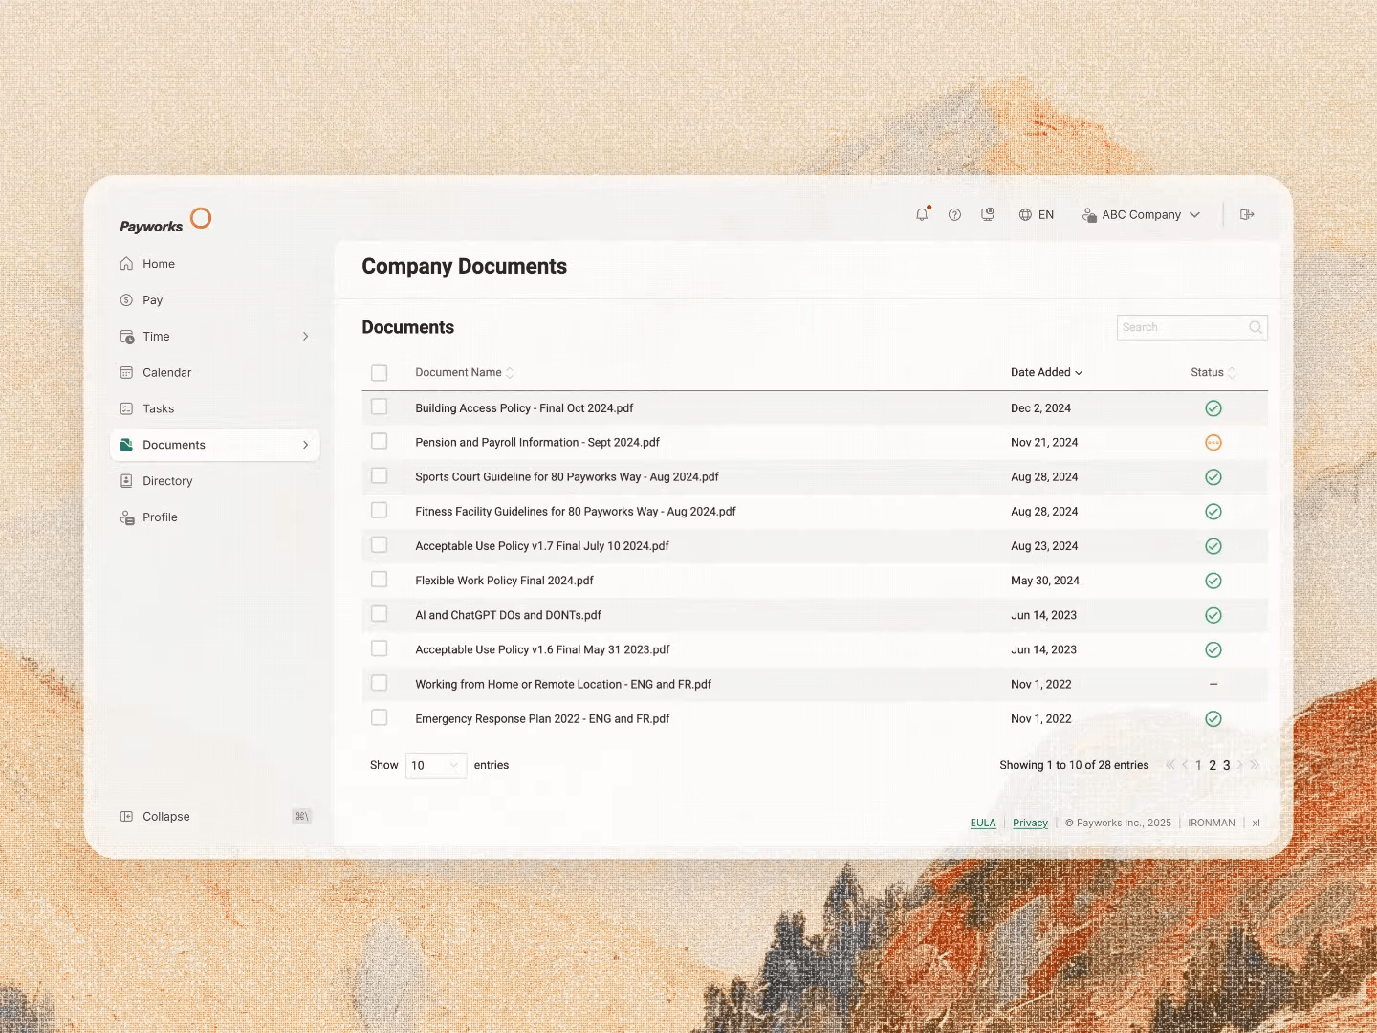The height and width of the screenshot is (1033, 1377).
Task: Tick the select-all checkbox in the table header
Action: coord(380,373)
